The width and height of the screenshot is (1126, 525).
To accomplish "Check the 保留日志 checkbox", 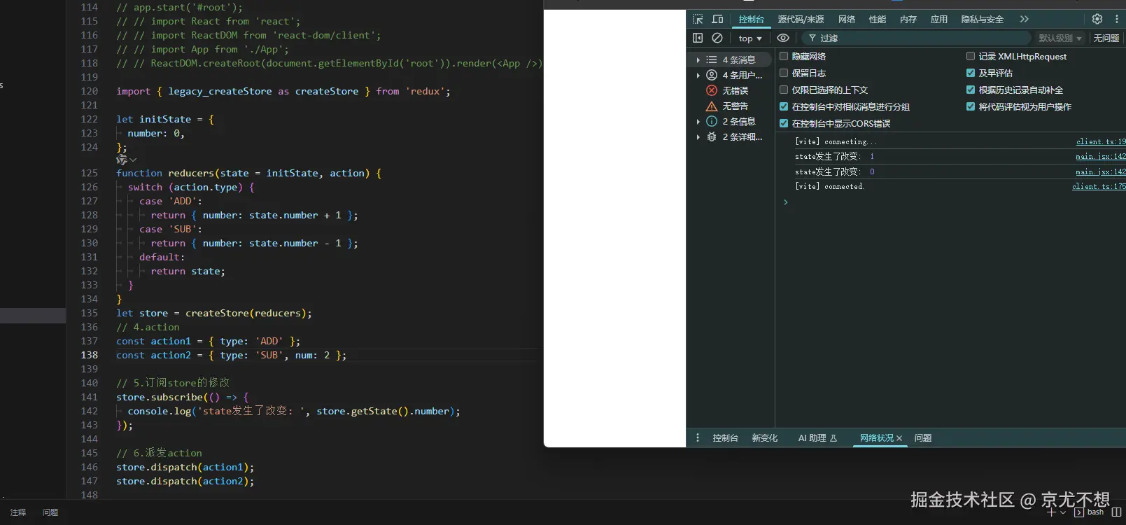I will coord(784,73).
